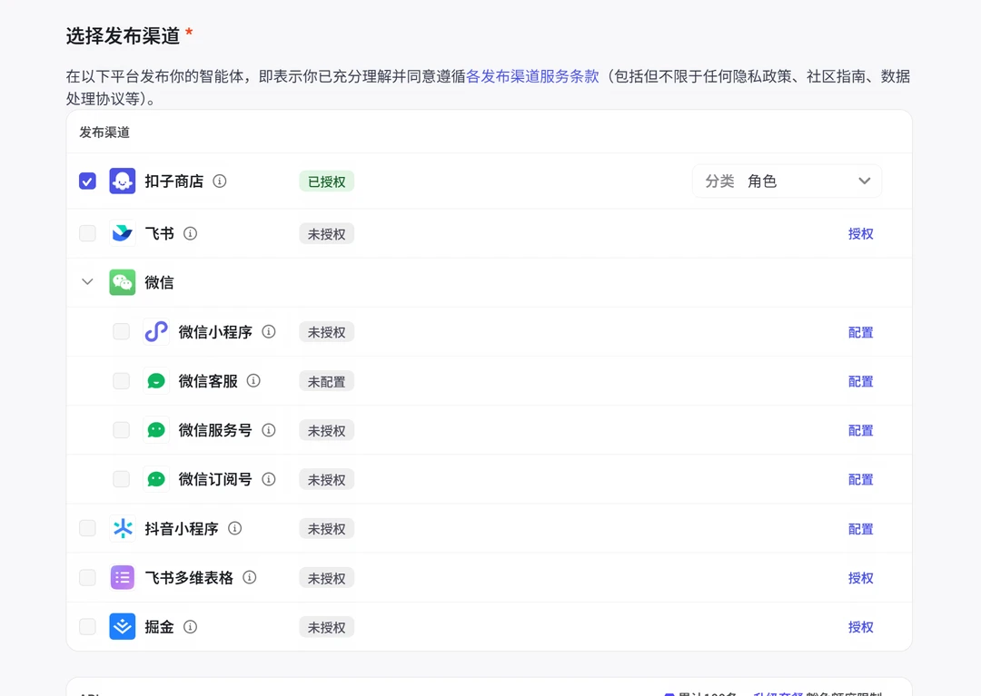Collapse the 微信 group chevron
This screenshot has width=981, height=696.
click(x=87, y=282)
